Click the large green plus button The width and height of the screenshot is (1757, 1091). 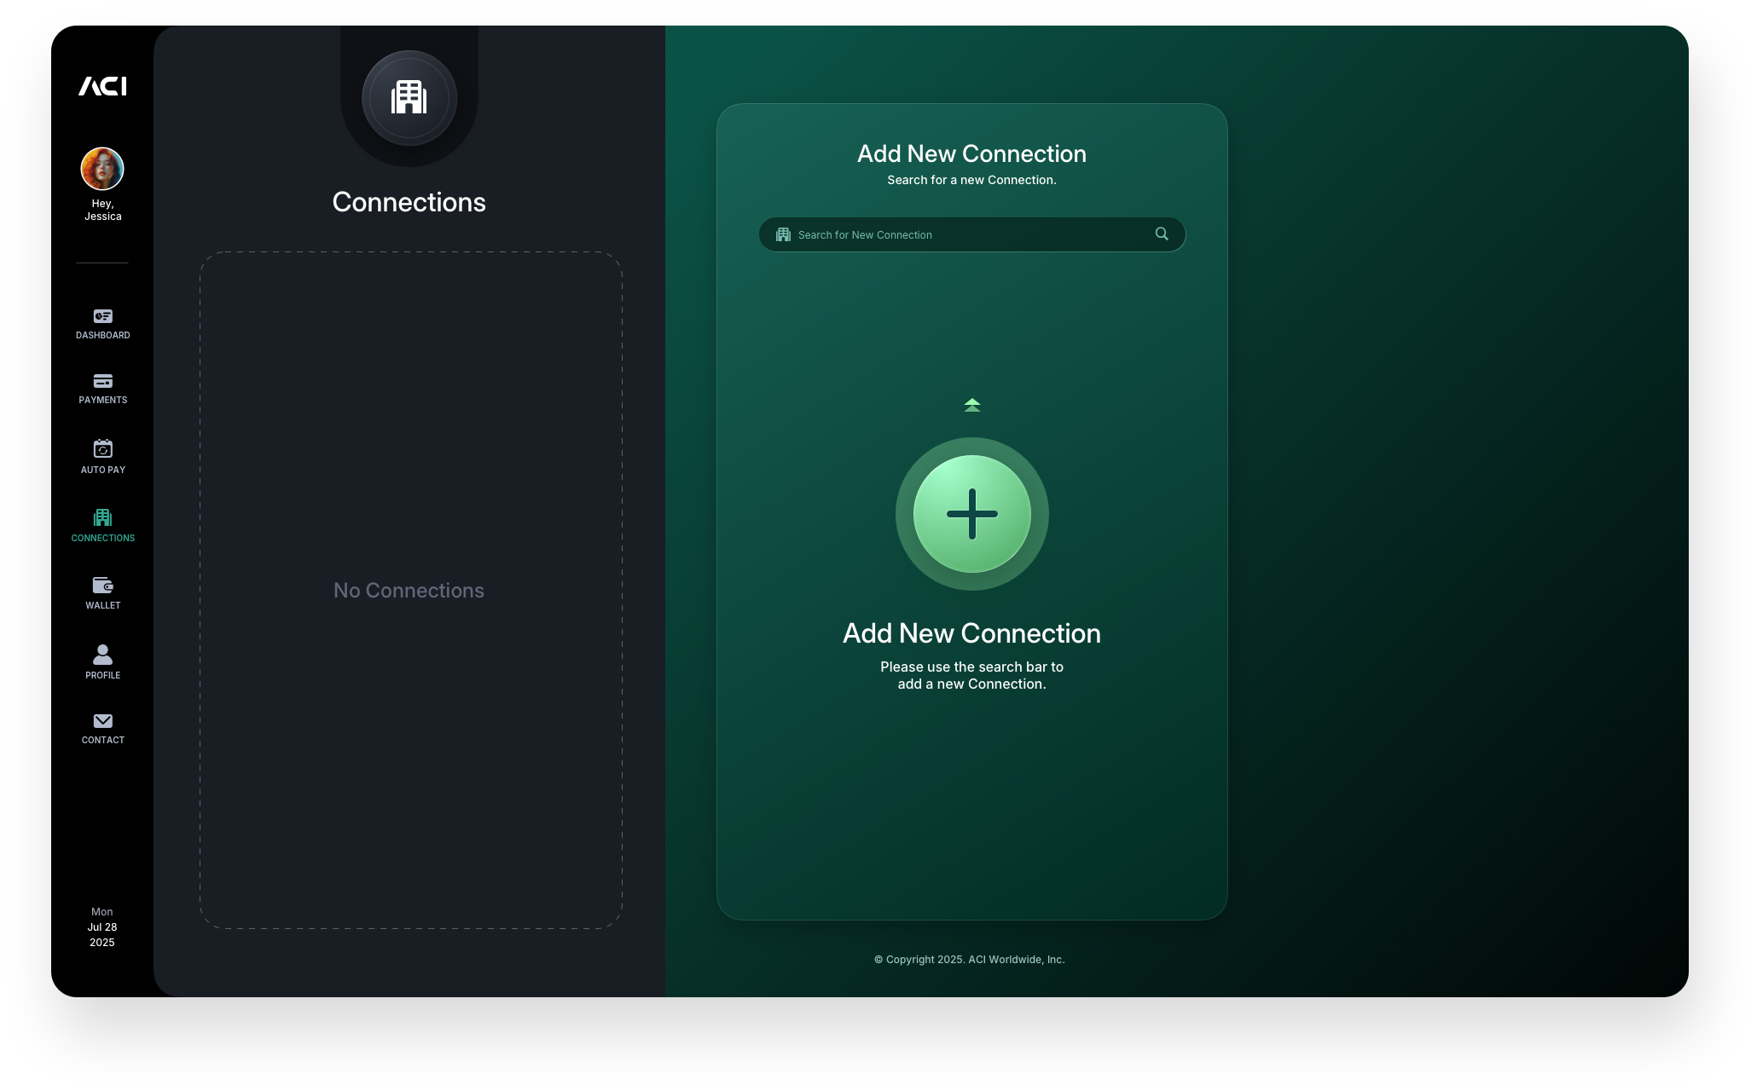(971, 514)
